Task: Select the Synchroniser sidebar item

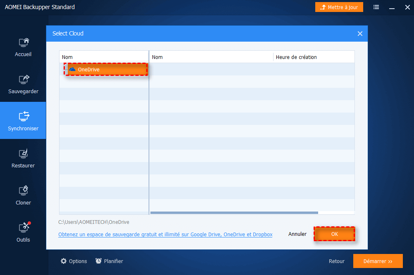Action: 23,120
